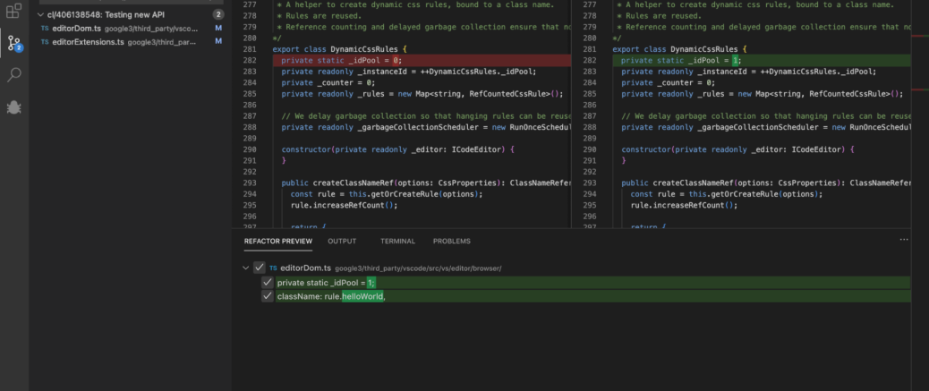Screen dimensions: 929x391
Task: Click 'rule.increaseRefCount();' in right diff
Action: (684, 206)
